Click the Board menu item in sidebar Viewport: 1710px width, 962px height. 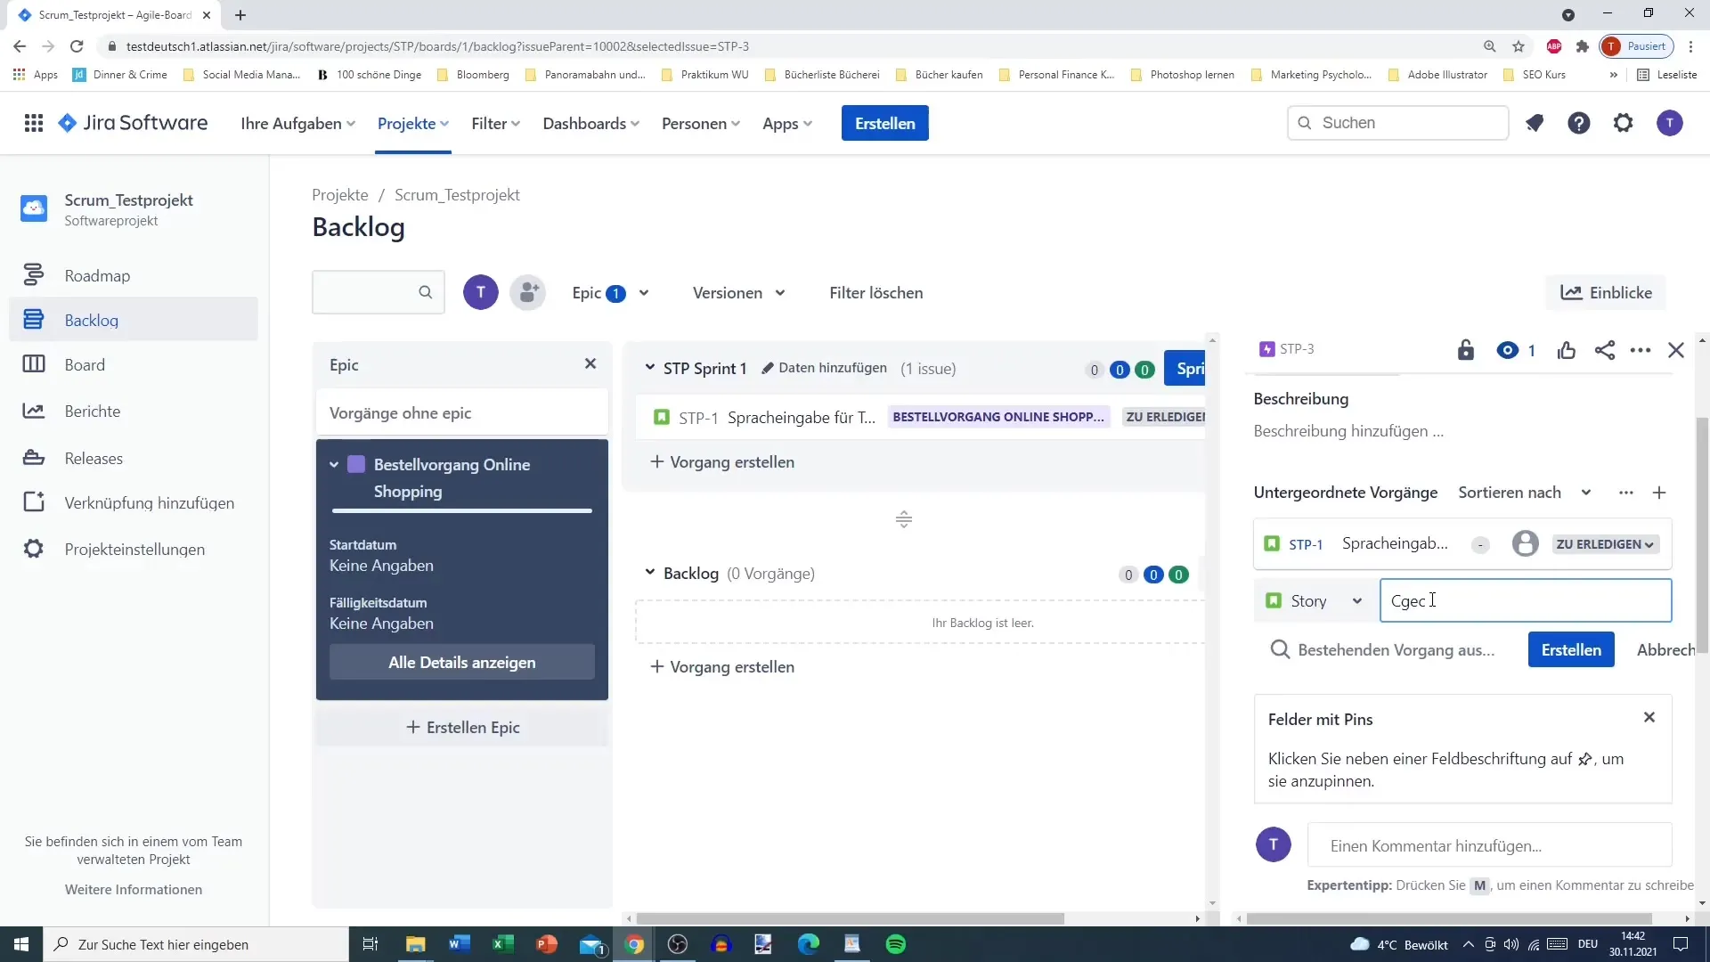click(x=84, y=364)
